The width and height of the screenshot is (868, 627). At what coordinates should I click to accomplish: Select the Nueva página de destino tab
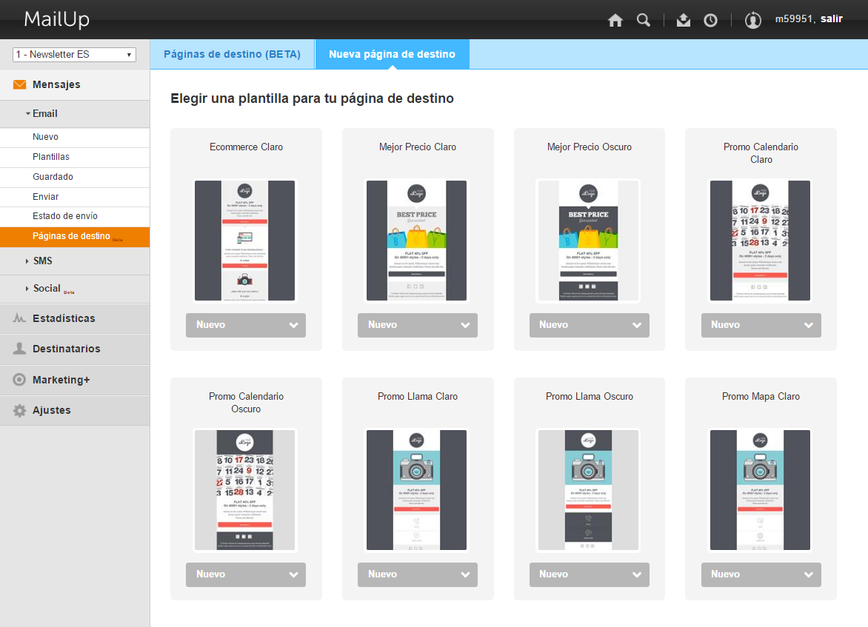click(x=392, y=54)
